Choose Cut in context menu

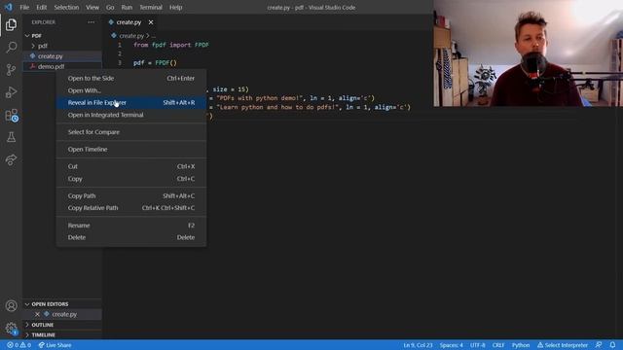point(131,166)
